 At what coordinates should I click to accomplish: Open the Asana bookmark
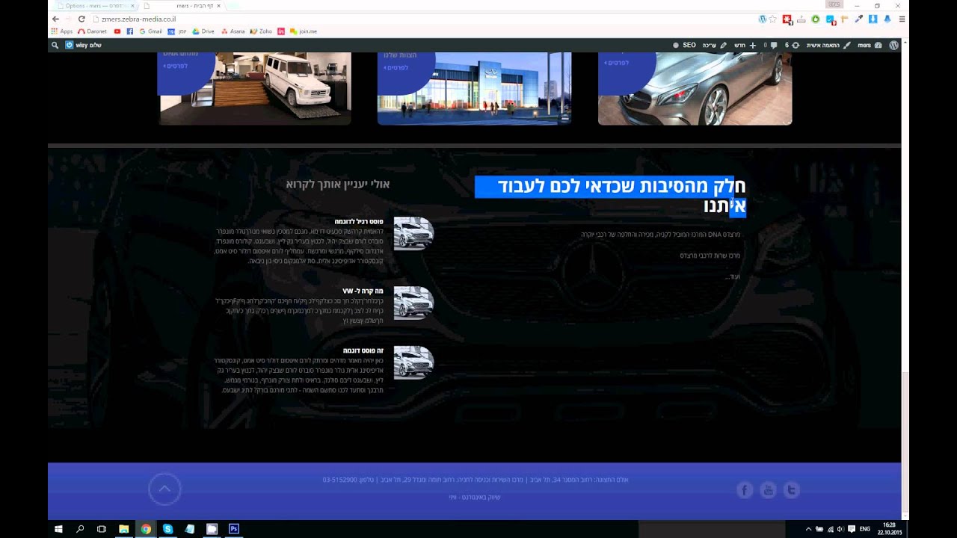(233, 31)
